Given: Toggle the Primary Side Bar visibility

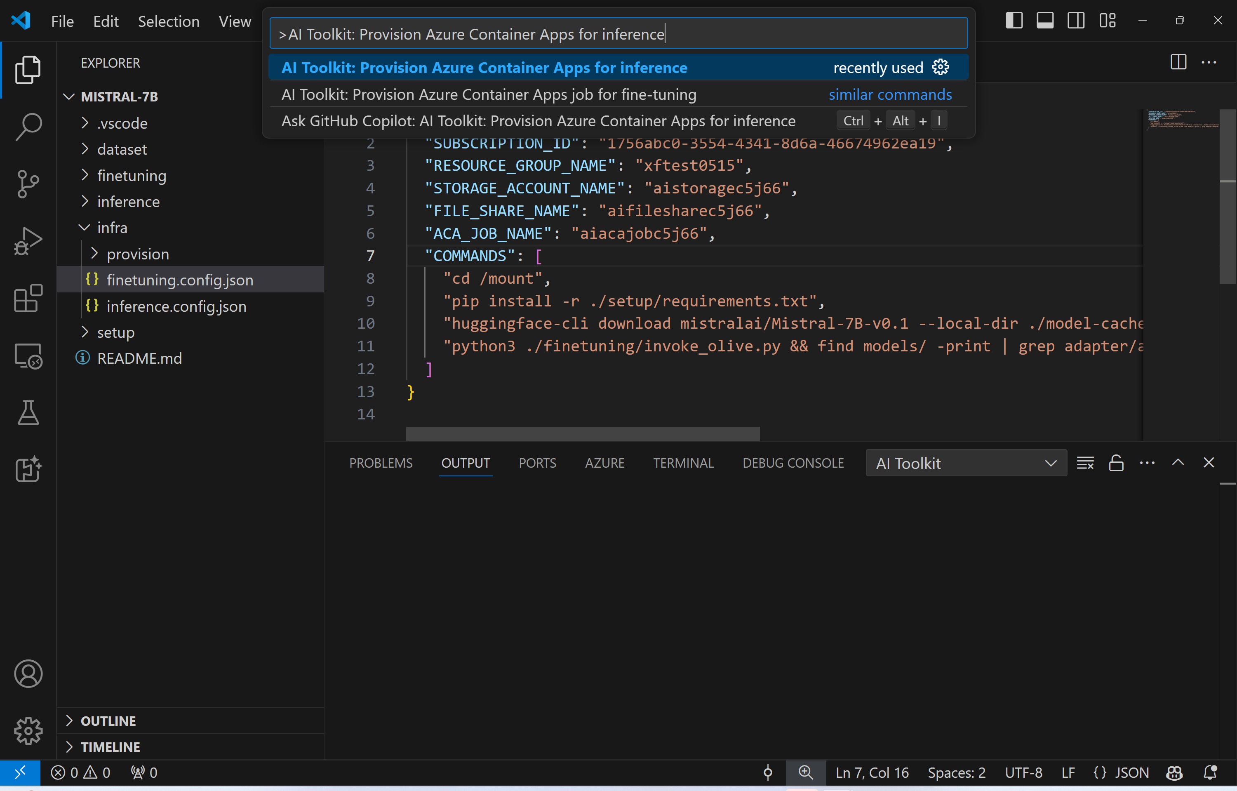Looking at the screenshot, I should tap(1014, 21).
